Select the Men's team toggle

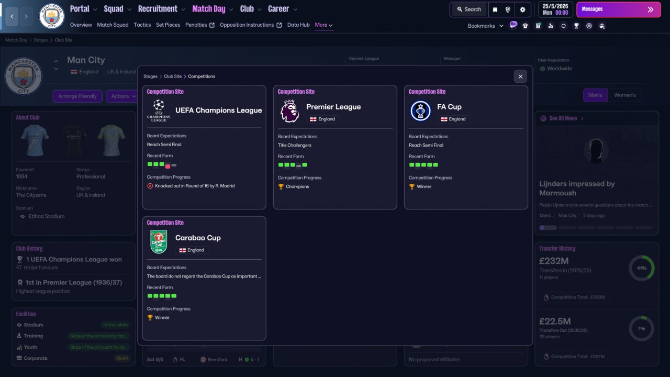tap(596, 95)
